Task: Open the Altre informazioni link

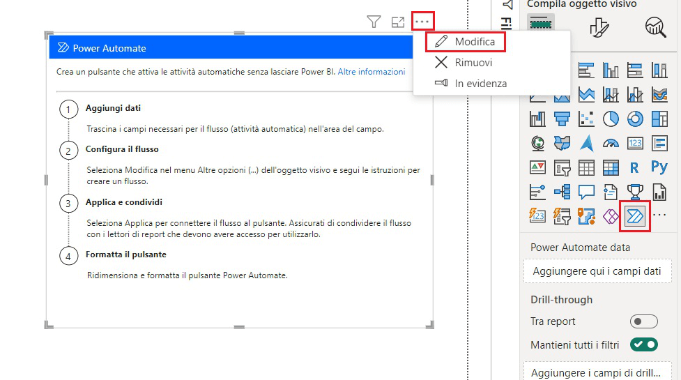Action: click(372, 72)
